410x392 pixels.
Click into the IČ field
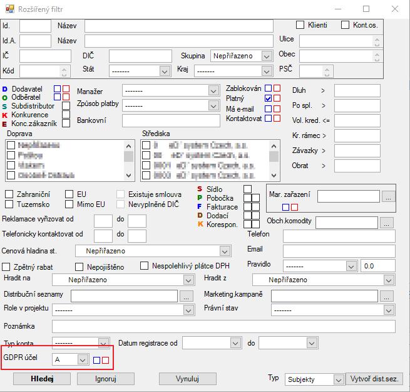click(x=45, y=56)
